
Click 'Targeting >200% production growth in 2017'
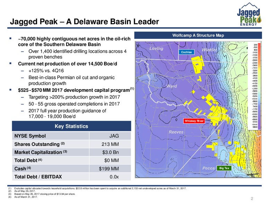coord(74,97)
